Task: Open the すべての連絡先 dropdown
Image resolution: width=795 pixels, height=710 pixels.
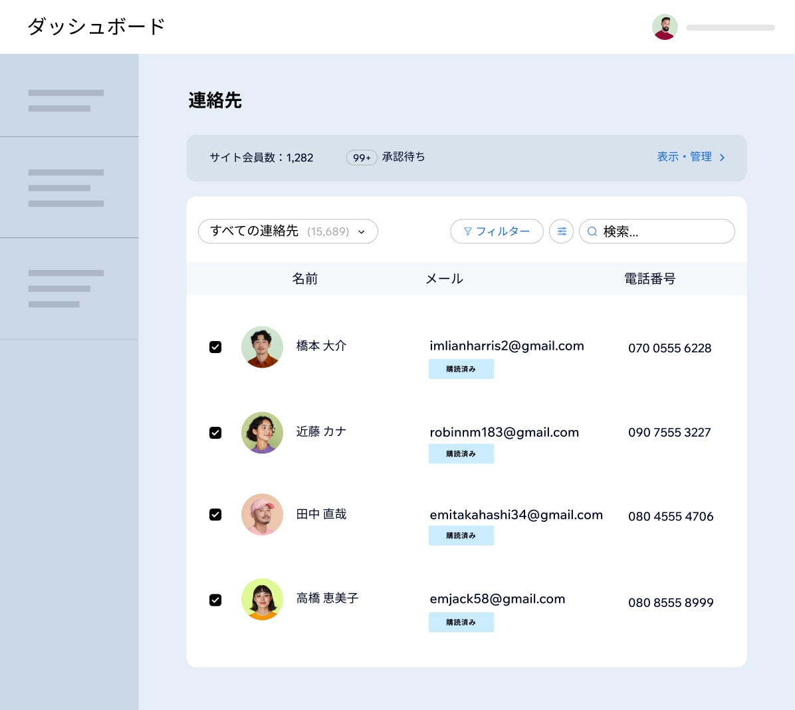Action: tap(288, 231)
